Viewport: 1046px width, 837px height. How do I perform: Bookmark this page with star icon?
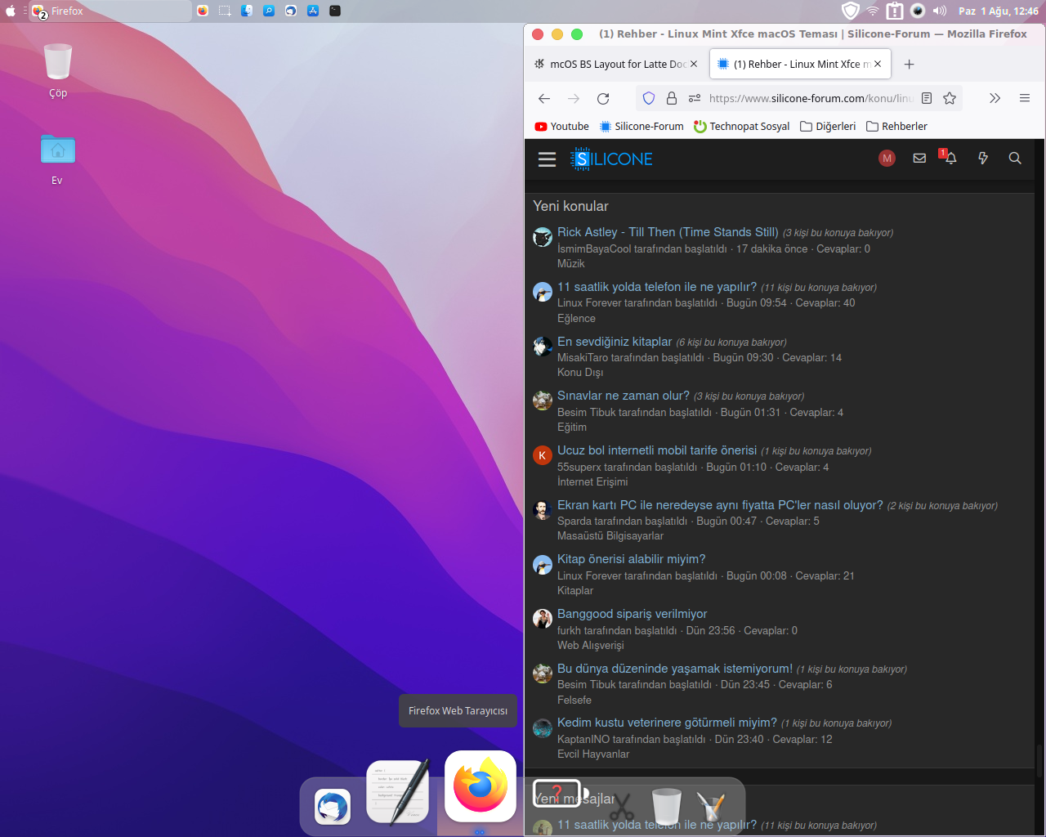tap(950, 98)
